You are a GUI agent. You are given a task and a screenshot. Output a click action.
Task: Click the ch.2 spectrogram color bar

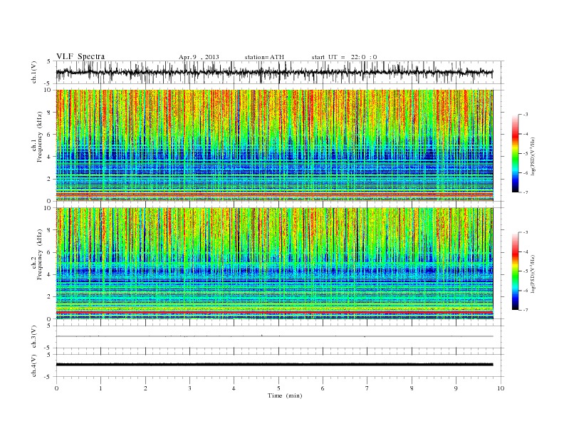tap(516, 271)
